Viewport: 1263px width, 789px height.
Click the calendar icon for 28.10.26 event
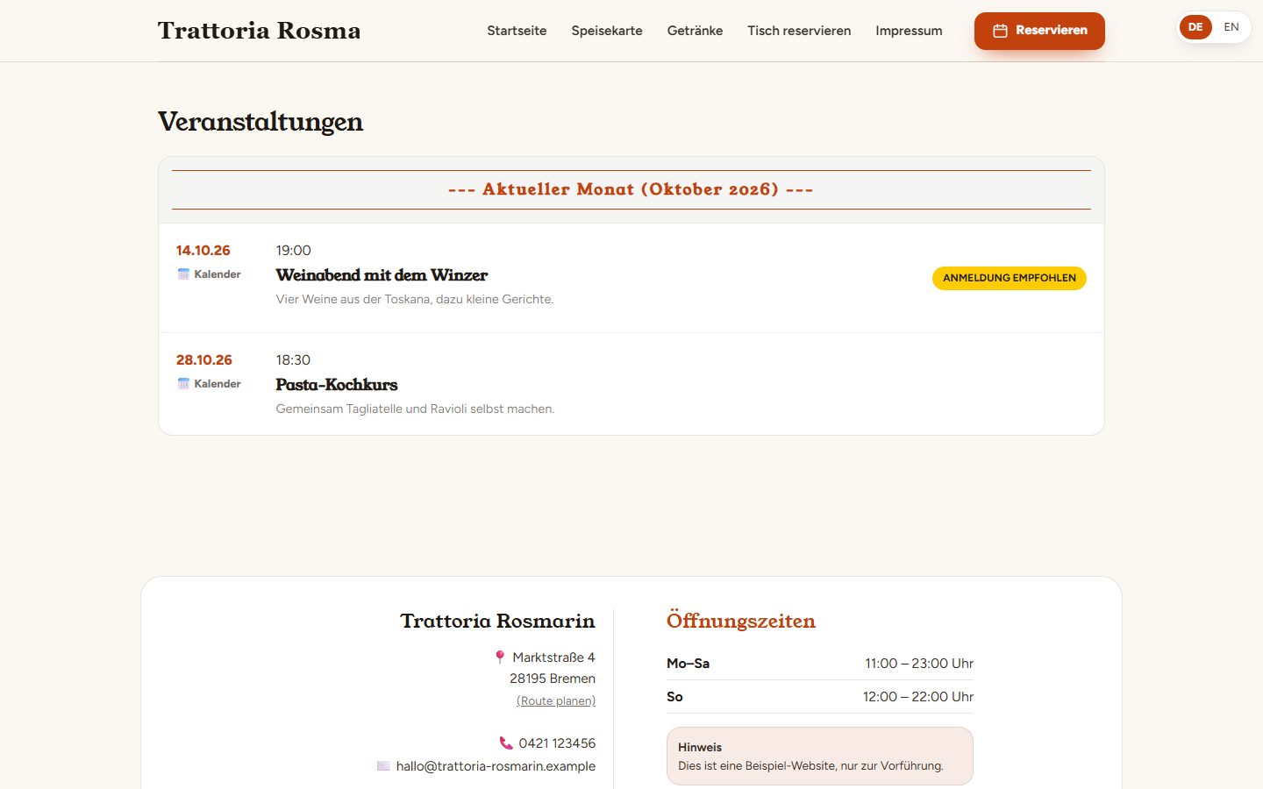(x=183, y=384)
